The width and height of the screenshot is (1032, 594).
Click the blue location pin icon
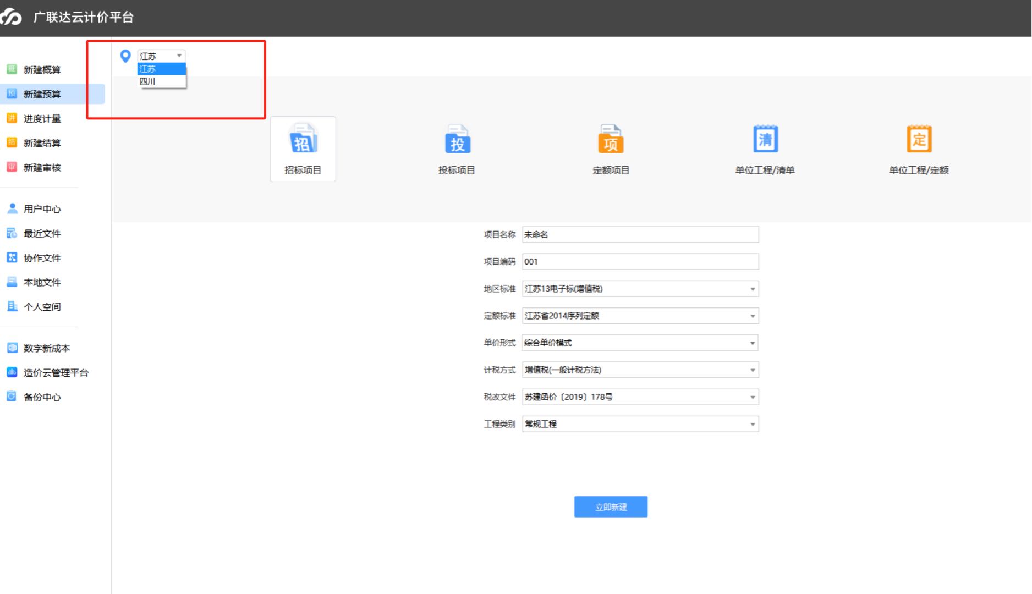point(125,56)
